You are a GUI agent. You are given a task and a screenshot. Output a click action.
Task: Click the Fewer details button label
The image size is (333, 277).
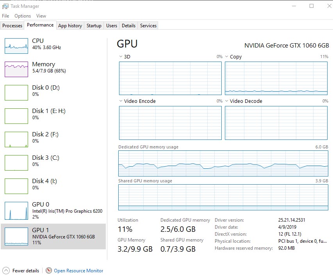tap(26, 271)
